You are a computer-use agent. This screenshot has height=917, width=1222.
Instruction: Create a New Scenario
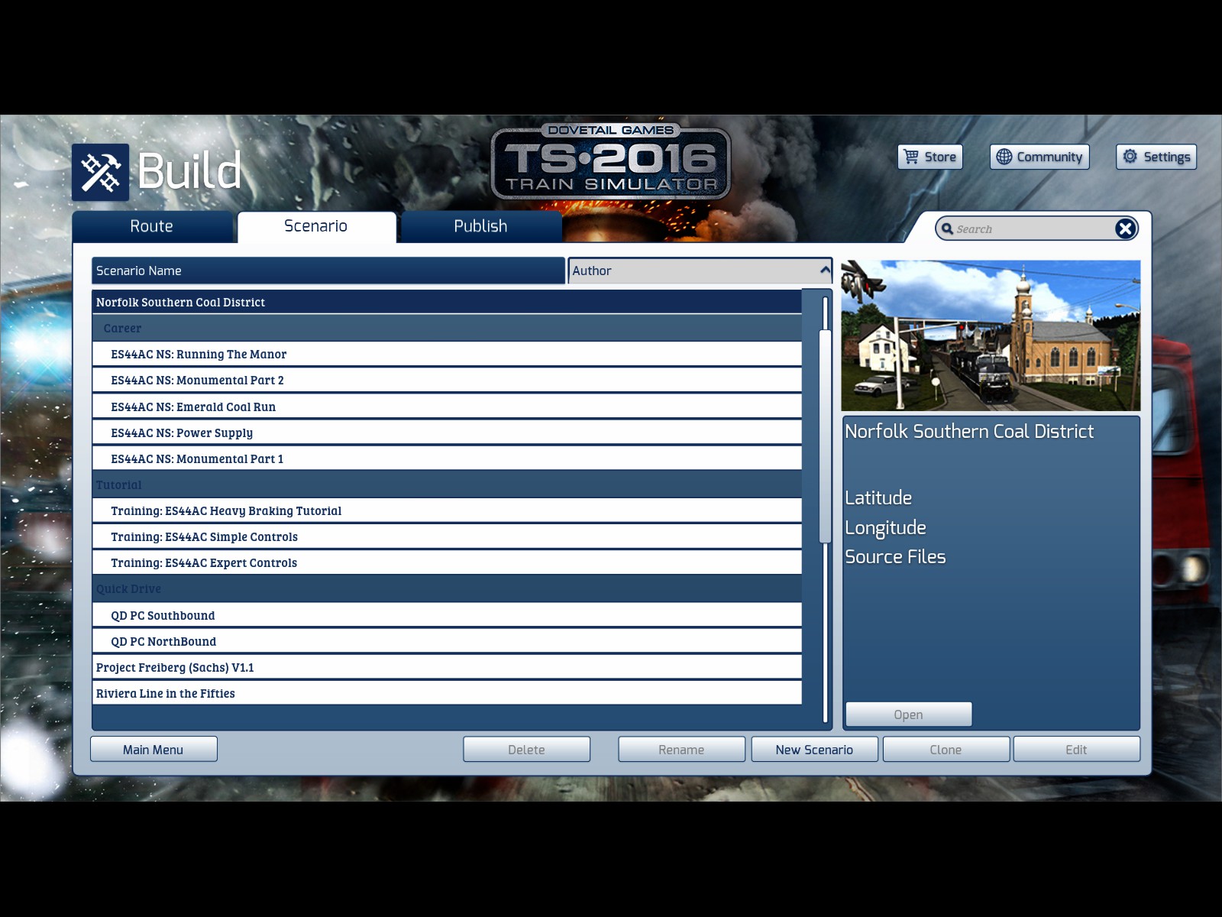coord(815,750)
